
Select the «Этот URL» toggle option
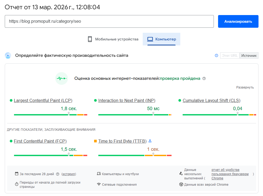point(230,55)
